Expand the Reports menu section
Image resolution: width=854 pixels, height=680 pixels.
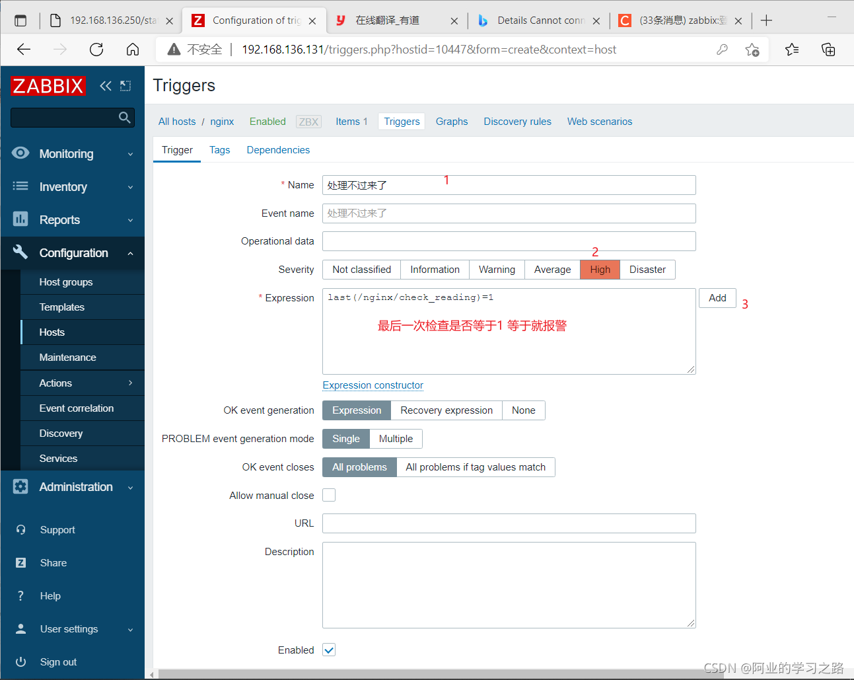click(x=130, y=220)
